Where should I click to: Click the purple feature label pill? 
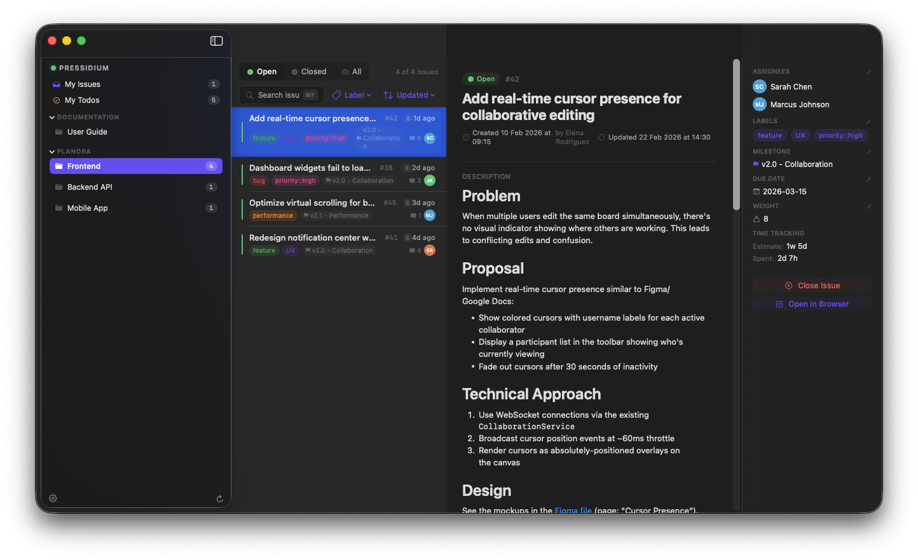(x=770, y=135)
